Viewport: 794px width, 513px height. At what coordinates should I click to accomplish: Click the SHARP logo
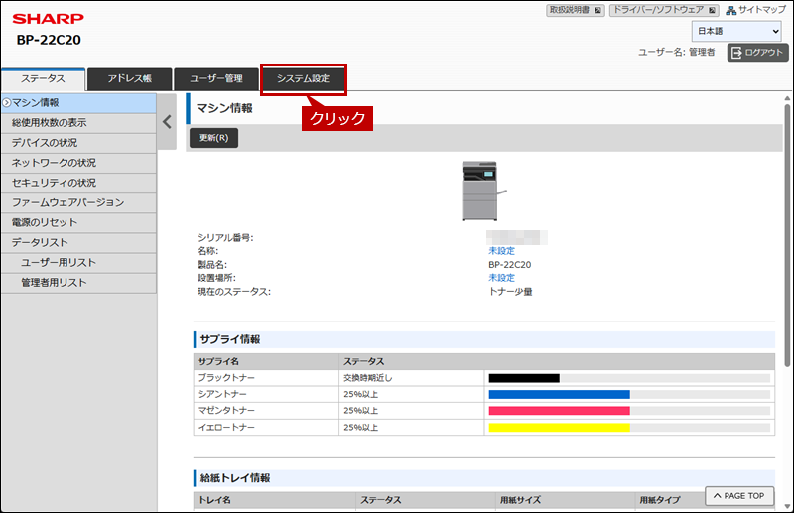point(48,19)
